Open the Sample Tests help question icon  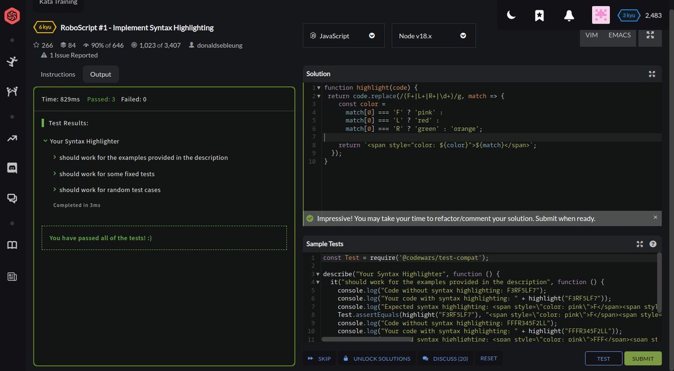click(653, 244)
